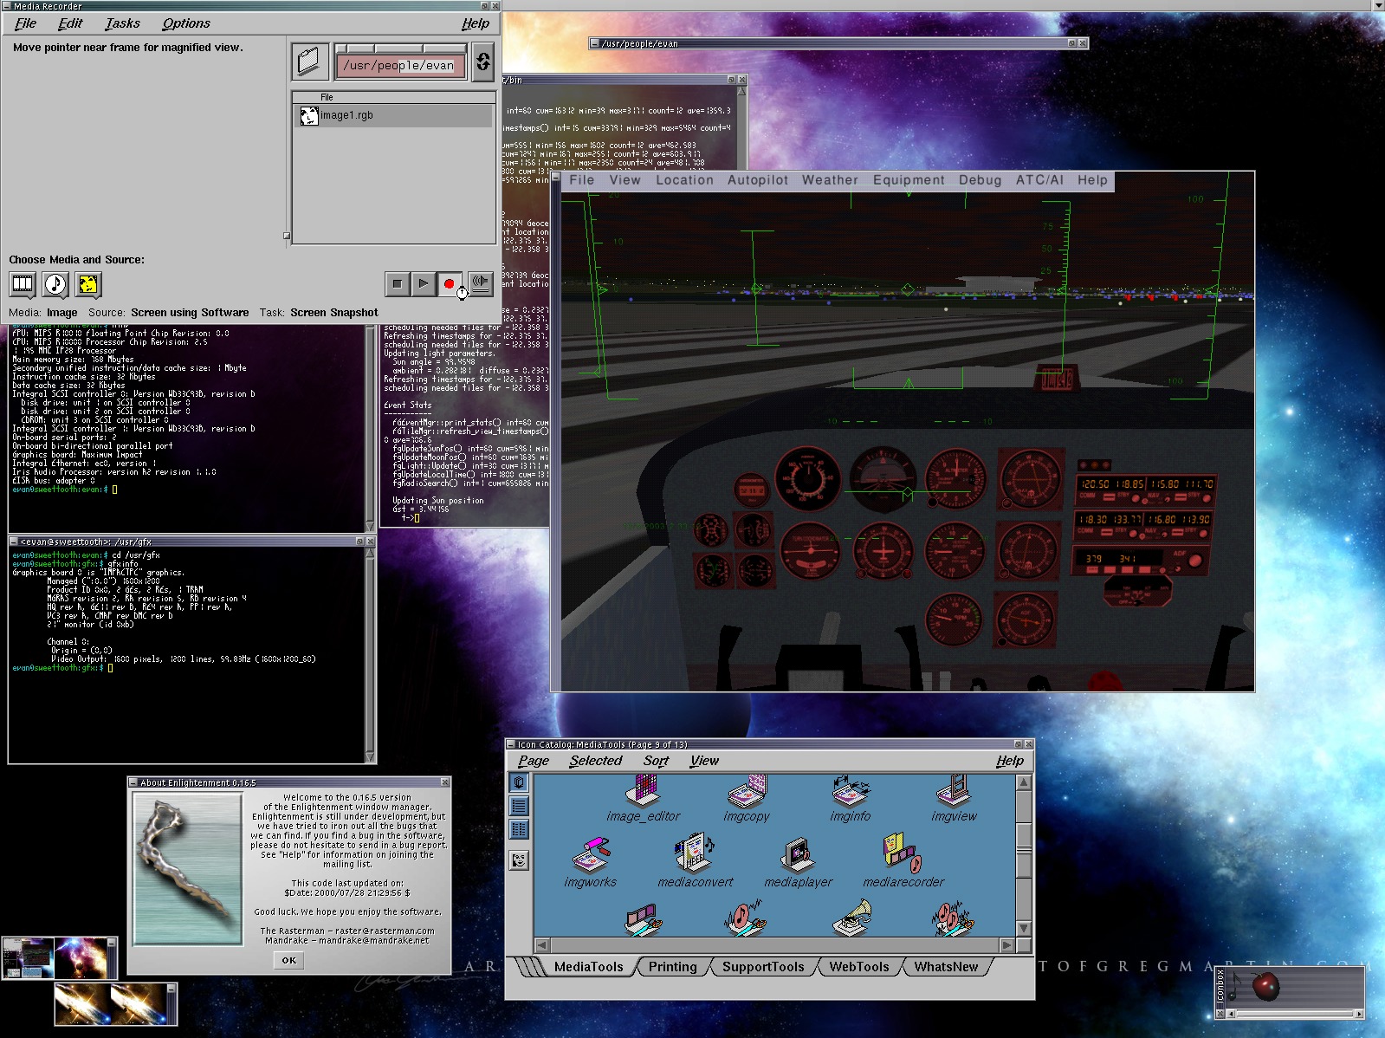Choose the Image media type icon
The image size is (1385, 1038).
pos(88,284)
